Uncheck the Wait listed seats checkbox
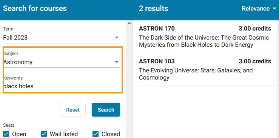Screen dimensions: 279x138 click(44, 134)
